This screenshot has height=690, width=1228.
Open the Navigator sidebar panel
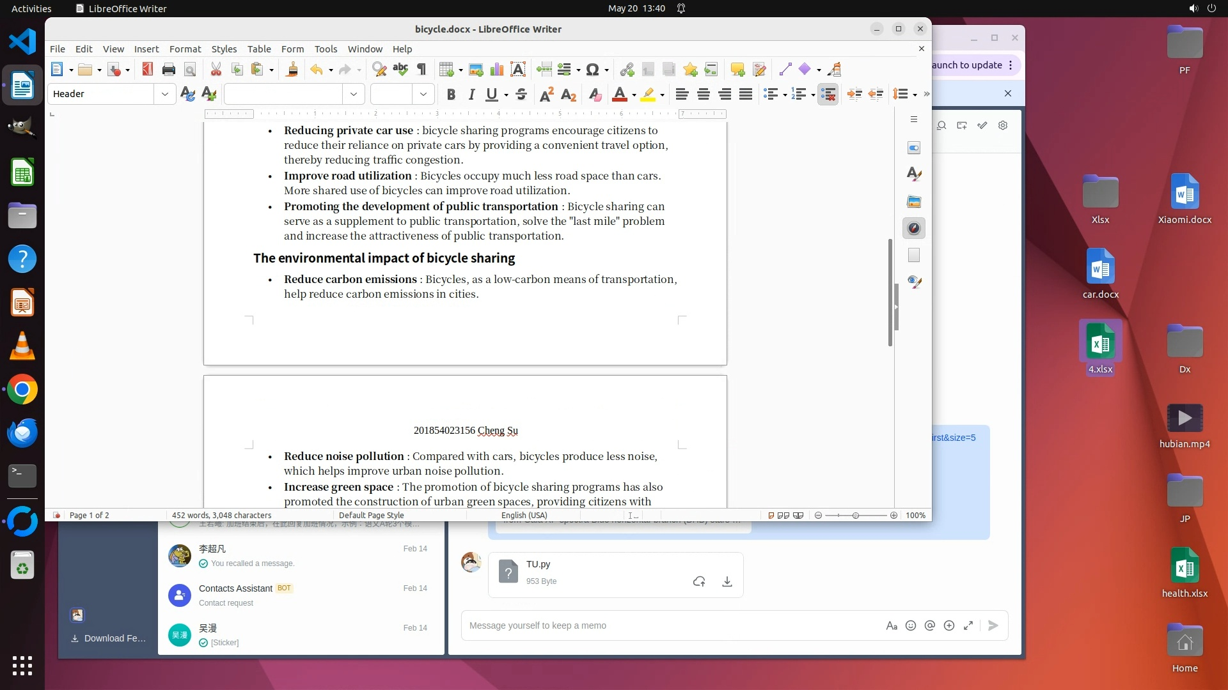click(x=914, y=229)
